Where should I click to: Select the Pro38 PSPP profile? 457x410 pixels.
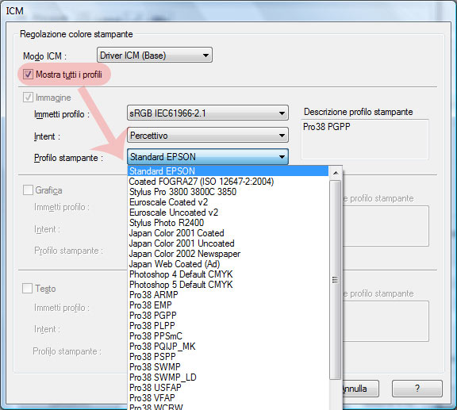228,356
